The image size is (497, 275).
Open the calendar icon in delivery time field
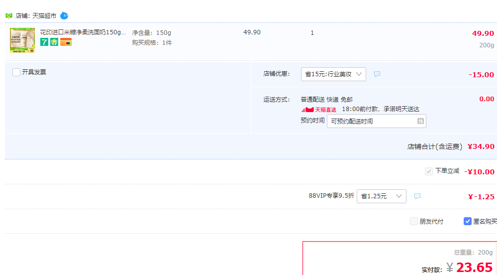[x=420, y=121]
